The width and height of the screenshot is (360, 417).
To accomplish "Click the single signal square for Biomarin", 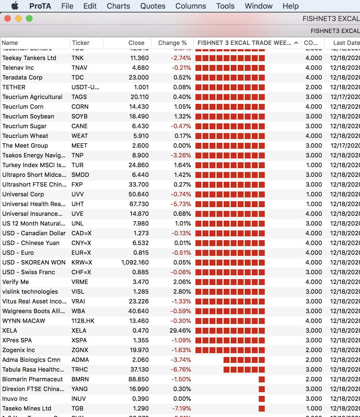I will point(262,379).
